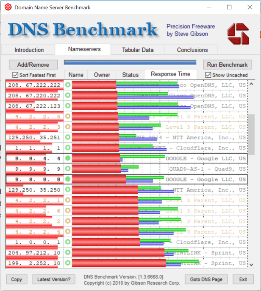Click the blue benchmark progress bar
The image size is (261, 291).
point(130,62)
